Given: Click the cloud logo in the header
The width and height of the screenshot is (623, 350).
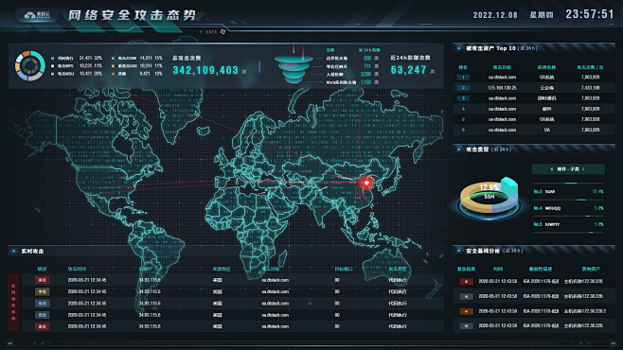Looking at the screenshot, I should (37, 15).
